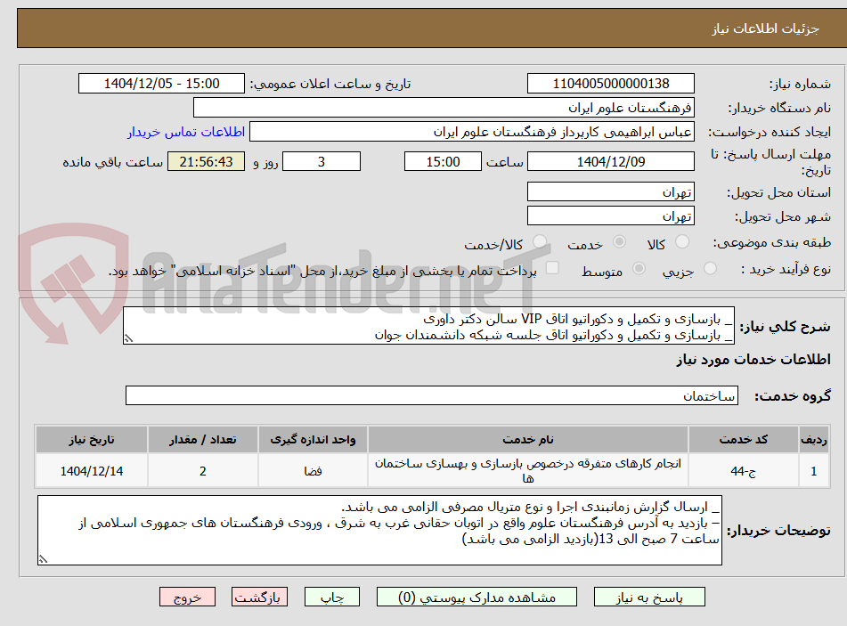847x626 pixels.
Task: Click the page title جزئیات اطلاعات نیاز
Action: click(765, 28)
